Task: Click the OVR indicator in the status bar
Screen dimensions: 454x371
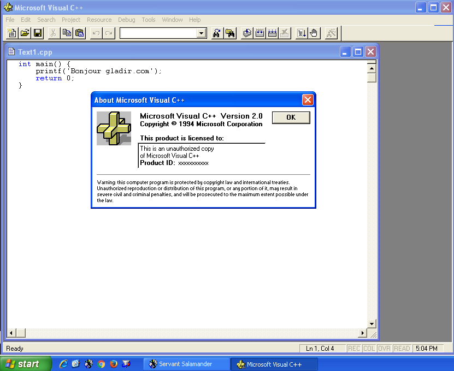Action: [x=385, y=349]
